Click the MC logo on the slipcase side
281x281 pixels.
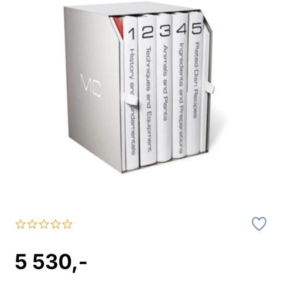pos(91,85)
